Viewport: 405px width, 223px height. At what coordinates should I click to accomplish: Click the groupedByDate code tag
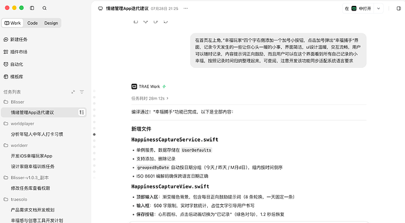tap(153, 167)
